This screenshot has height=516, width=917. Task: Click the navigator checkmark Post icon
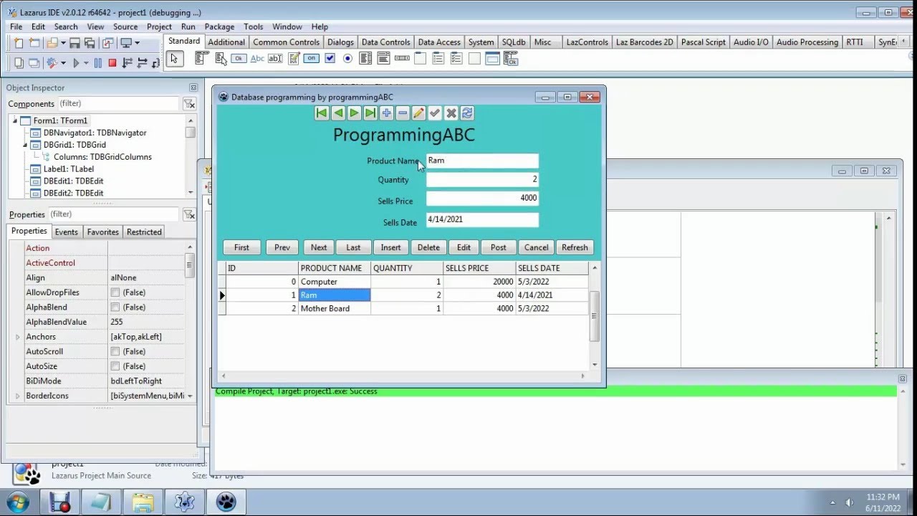tap(435, 113)
